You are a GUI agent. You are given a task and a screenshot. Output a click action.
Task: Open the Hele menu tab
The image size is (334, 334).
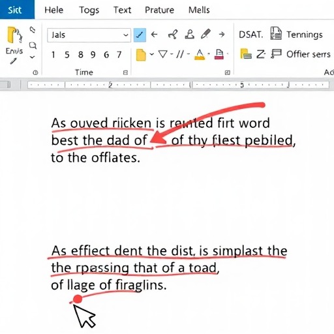(x=53, y=10)
